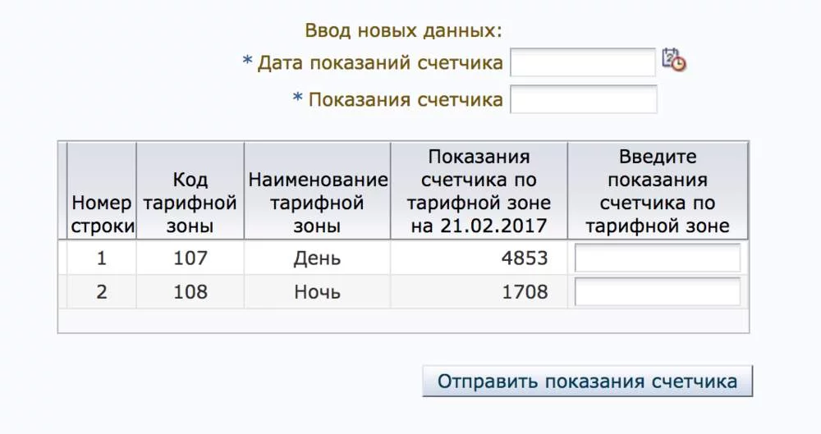Click the 'Дата показаний счетчика' label
The image size is (821, 434).
point(379,63)
